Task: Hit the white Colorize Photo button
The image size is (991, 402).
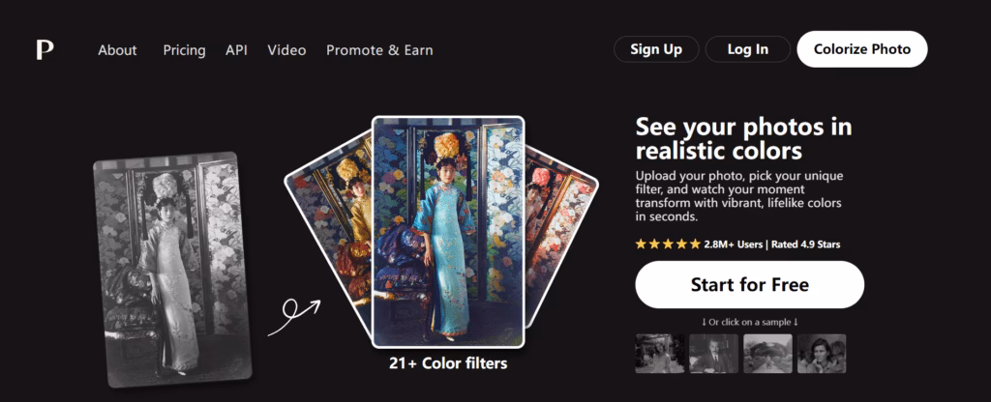Action: tap(861, 49)
